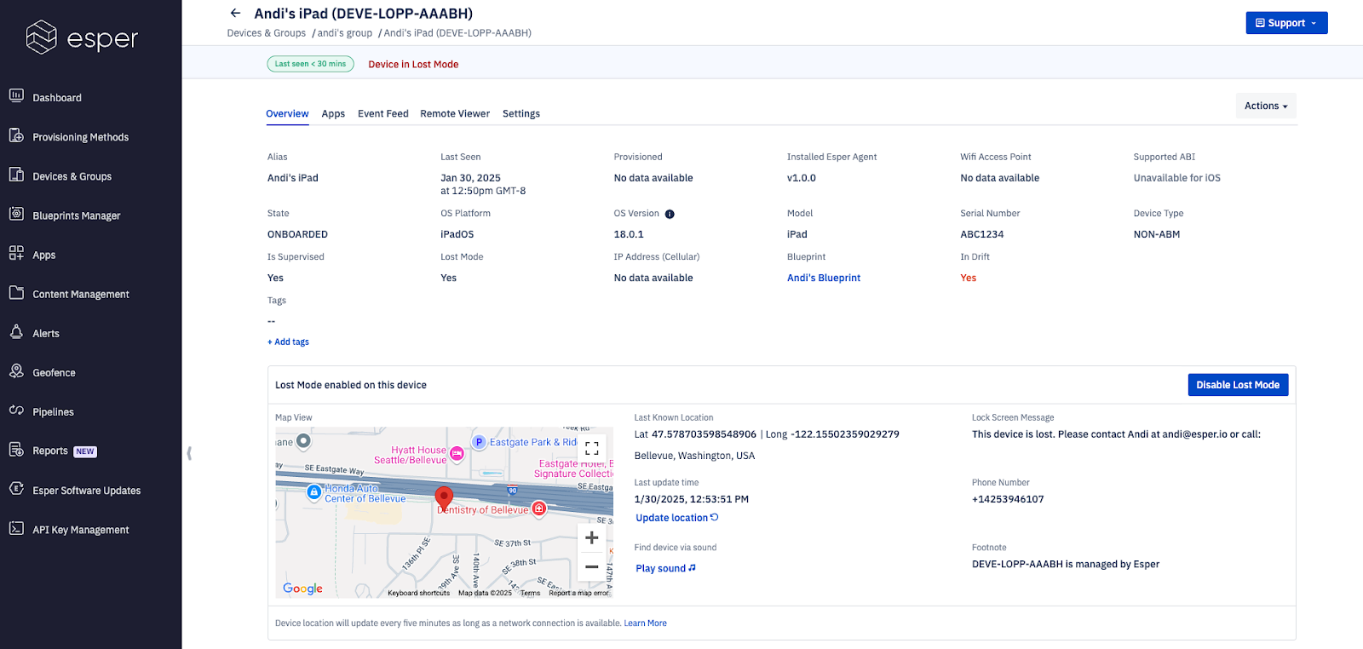The width and height of the screenshot is (1363, 649).
Task: Click Blueprints Manager sidebar icon
Action: pos(16,213)
